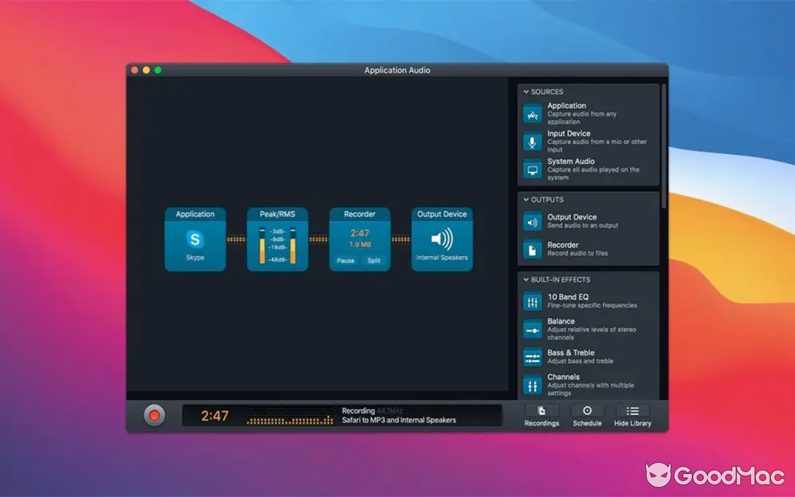This screenshot has width=795, height=497.
Task: Click the System Audio capture icon
Action: [x=532, y=168]
